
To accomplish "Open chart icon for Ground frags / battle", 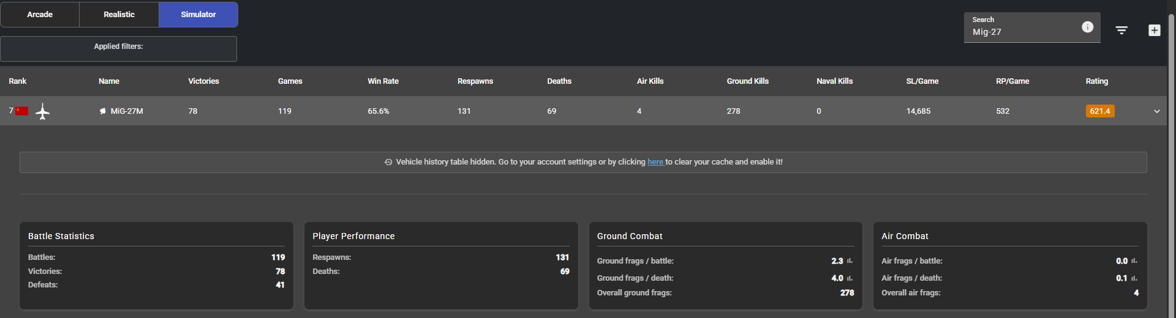I will 850,261.
